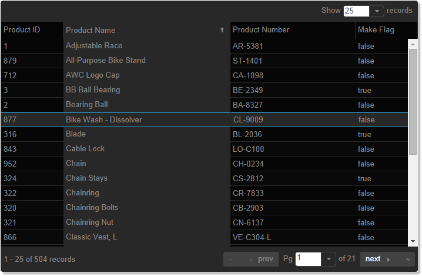Click the ascending sort arrow in Product Name header
422x276 pixels.
pos(222,30)
